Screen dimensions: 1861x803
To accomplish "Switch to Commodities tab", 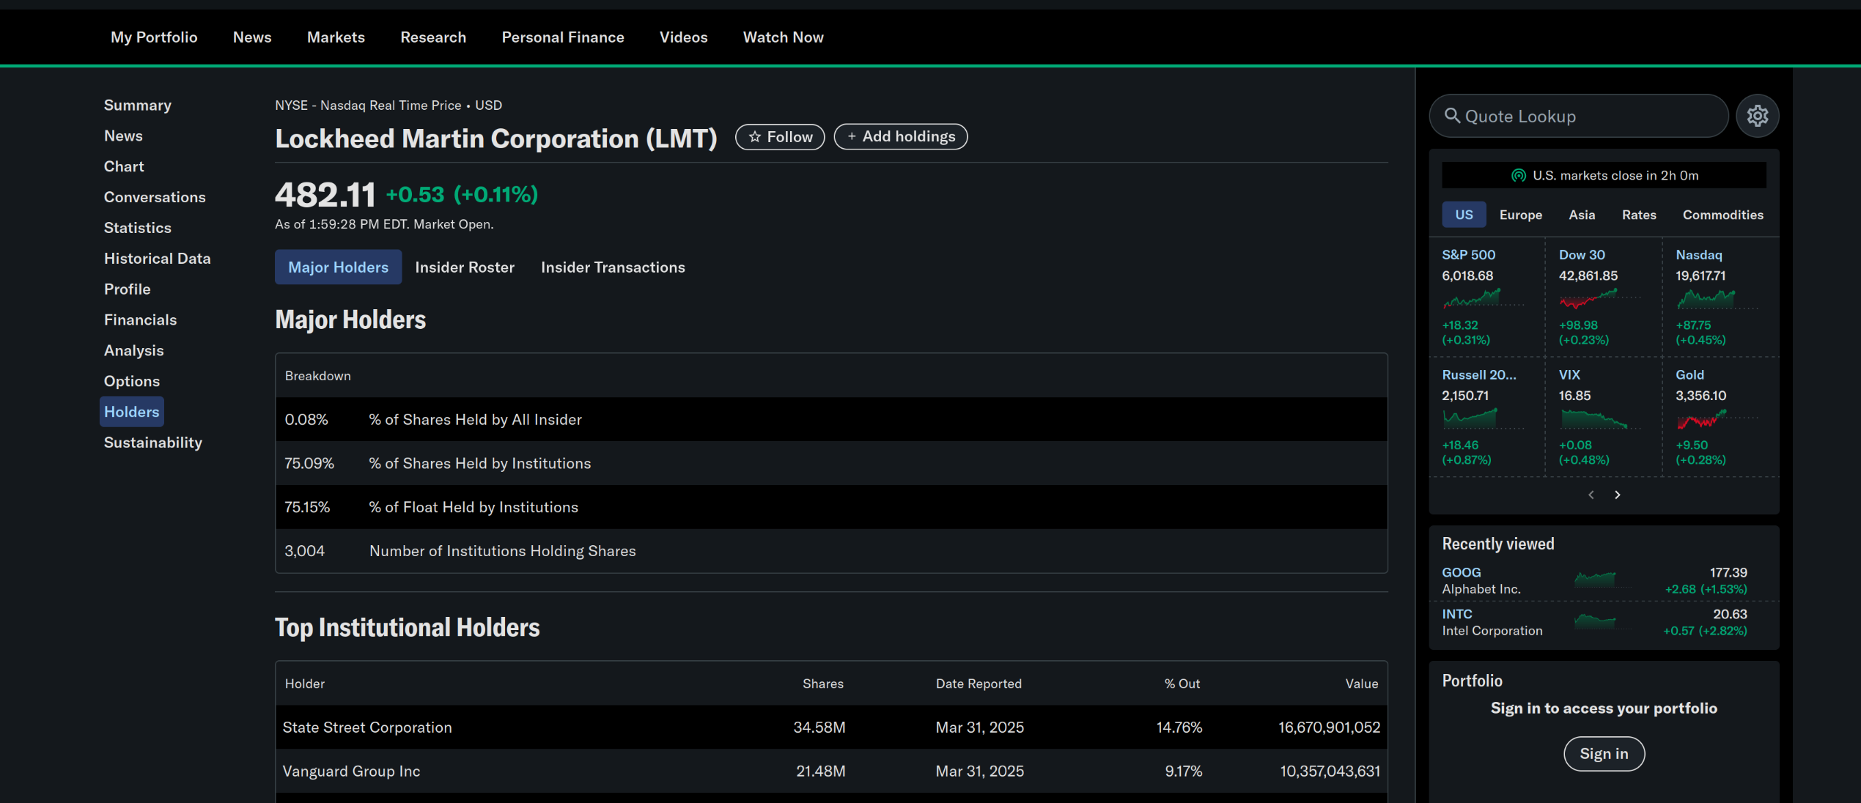I will tap(1722, 215).
